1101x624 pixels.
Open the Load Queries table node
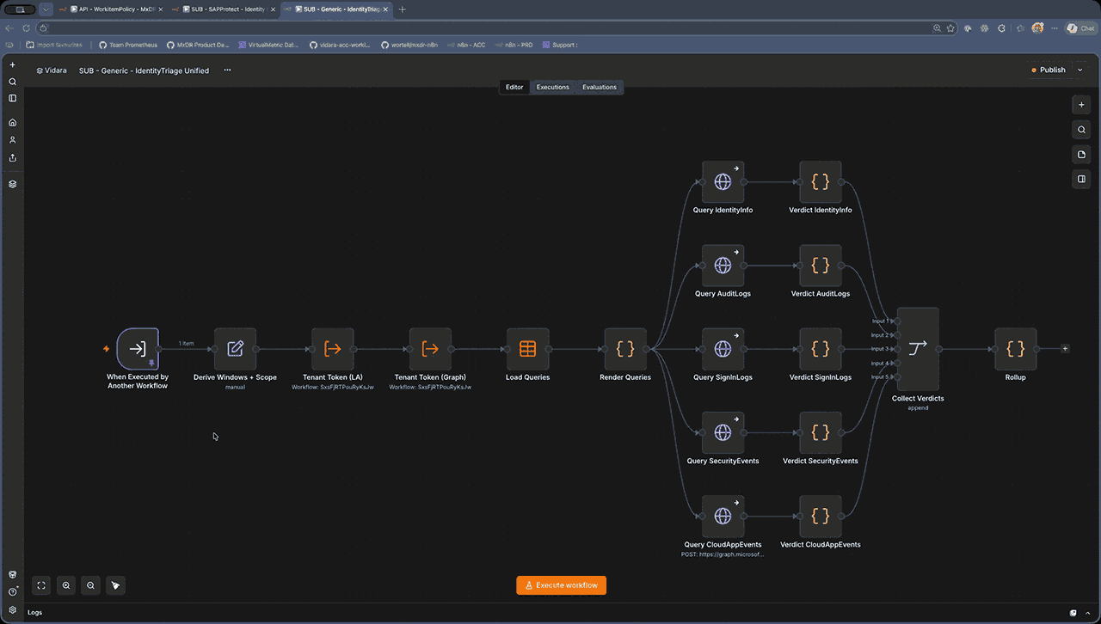pos(527,349)
